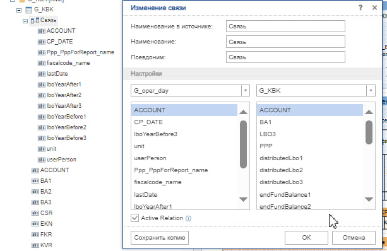Viewport: 387px width, 251px height.
Task: Select ACCOUNT in the left field list
Action: click(x=184, y=110)
